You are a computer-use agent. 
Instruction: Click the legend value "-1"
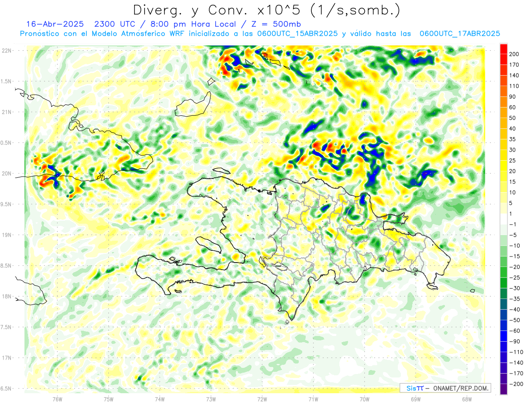[x=513, y=225]
